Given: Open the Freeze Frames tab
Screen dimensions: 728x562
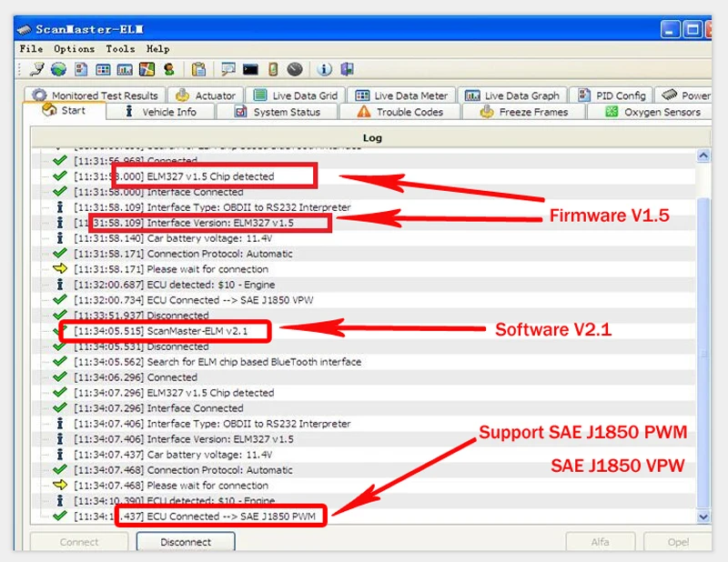Looking at the screenshot, I should 524,112.
